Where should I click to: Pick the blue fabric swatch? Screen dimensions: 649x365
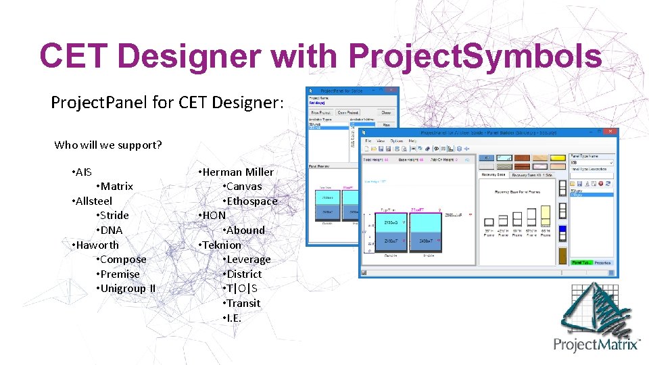pos(487,157)
